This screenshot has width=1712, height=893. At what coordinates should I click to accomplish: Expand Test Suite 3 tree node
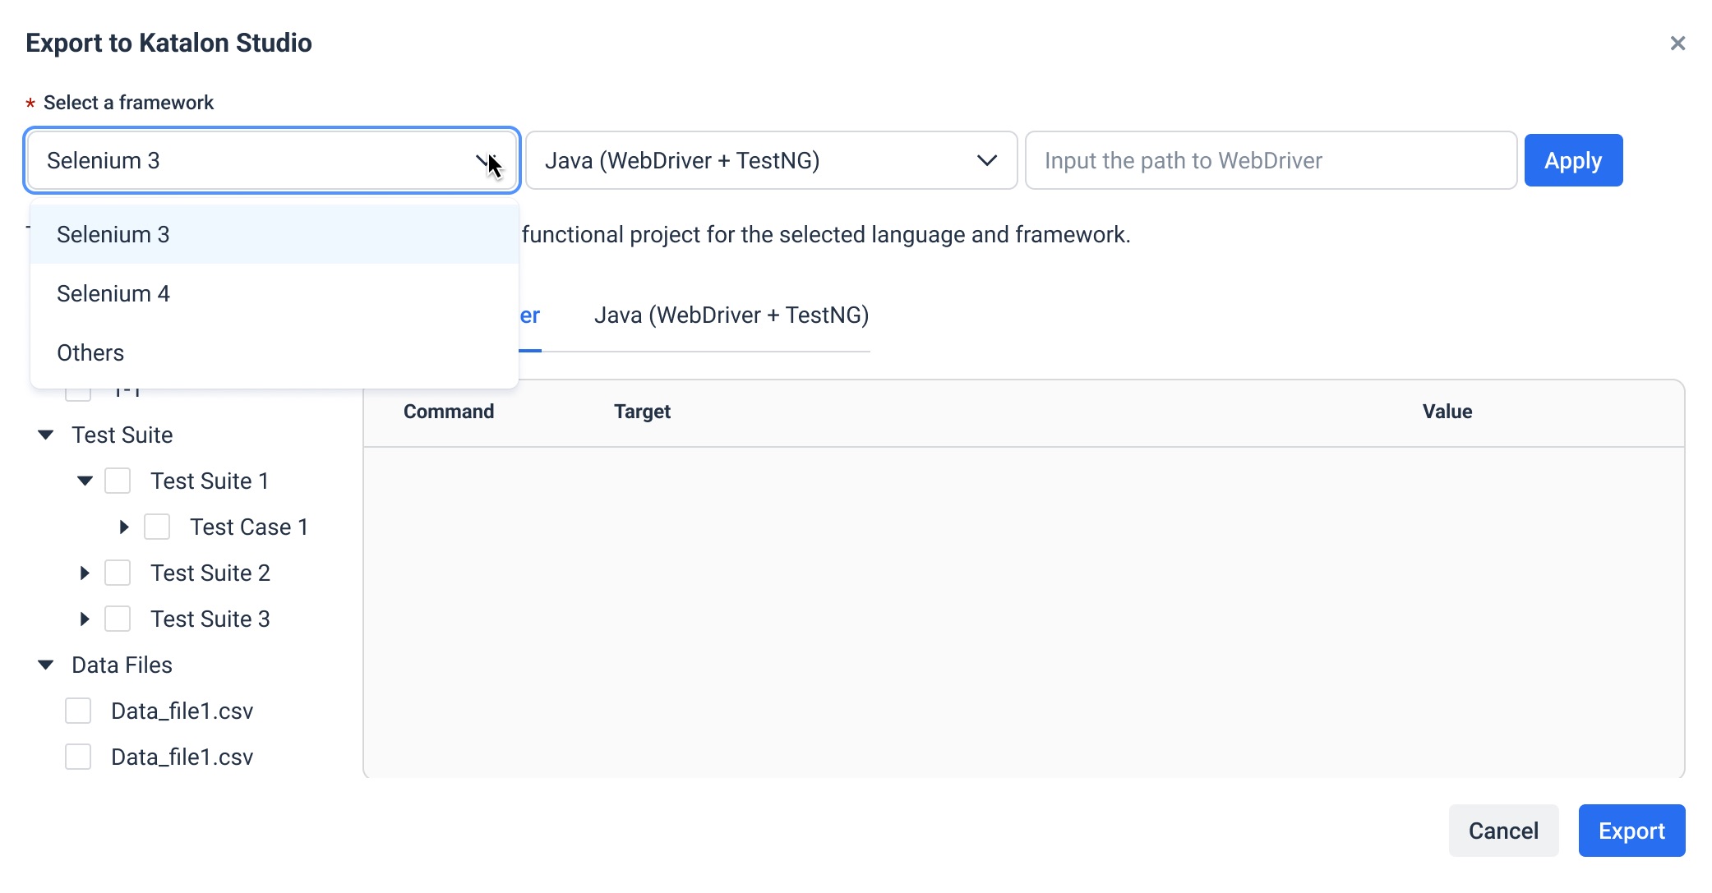tap(83, 618)
